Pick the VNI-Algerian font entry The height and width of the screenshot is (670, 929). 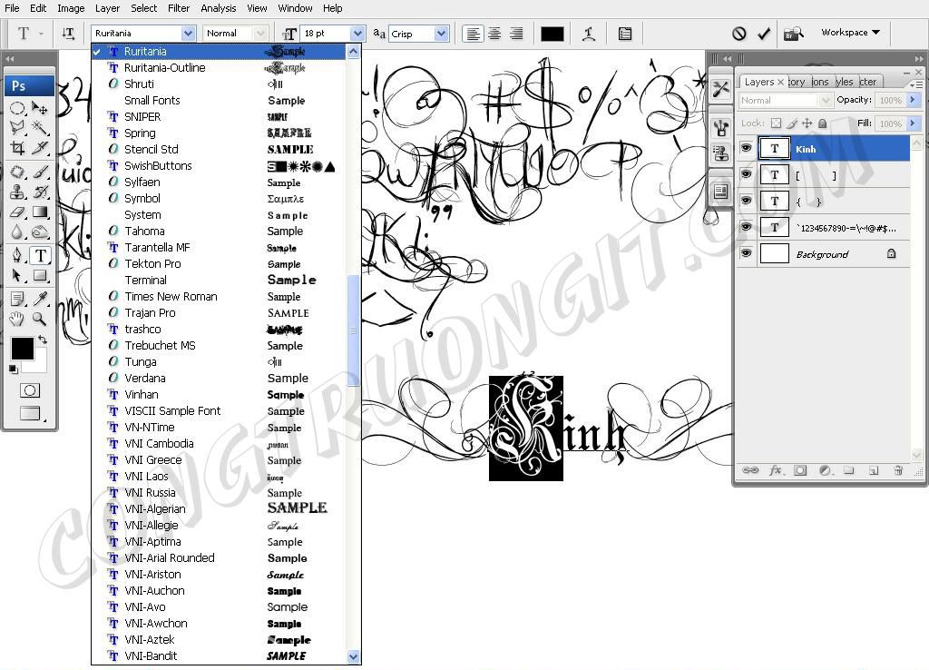(155, 509)
